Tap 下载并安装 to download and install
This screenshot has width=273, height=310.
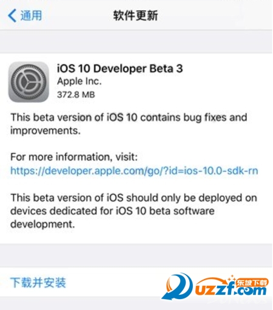38,283
